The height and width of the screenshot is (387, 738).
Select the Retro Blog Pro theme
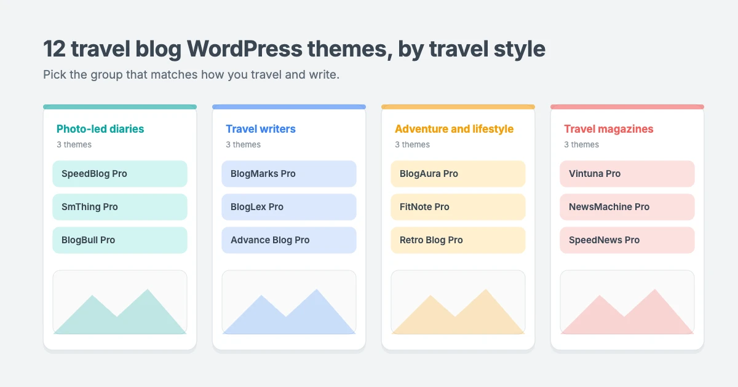458,240
